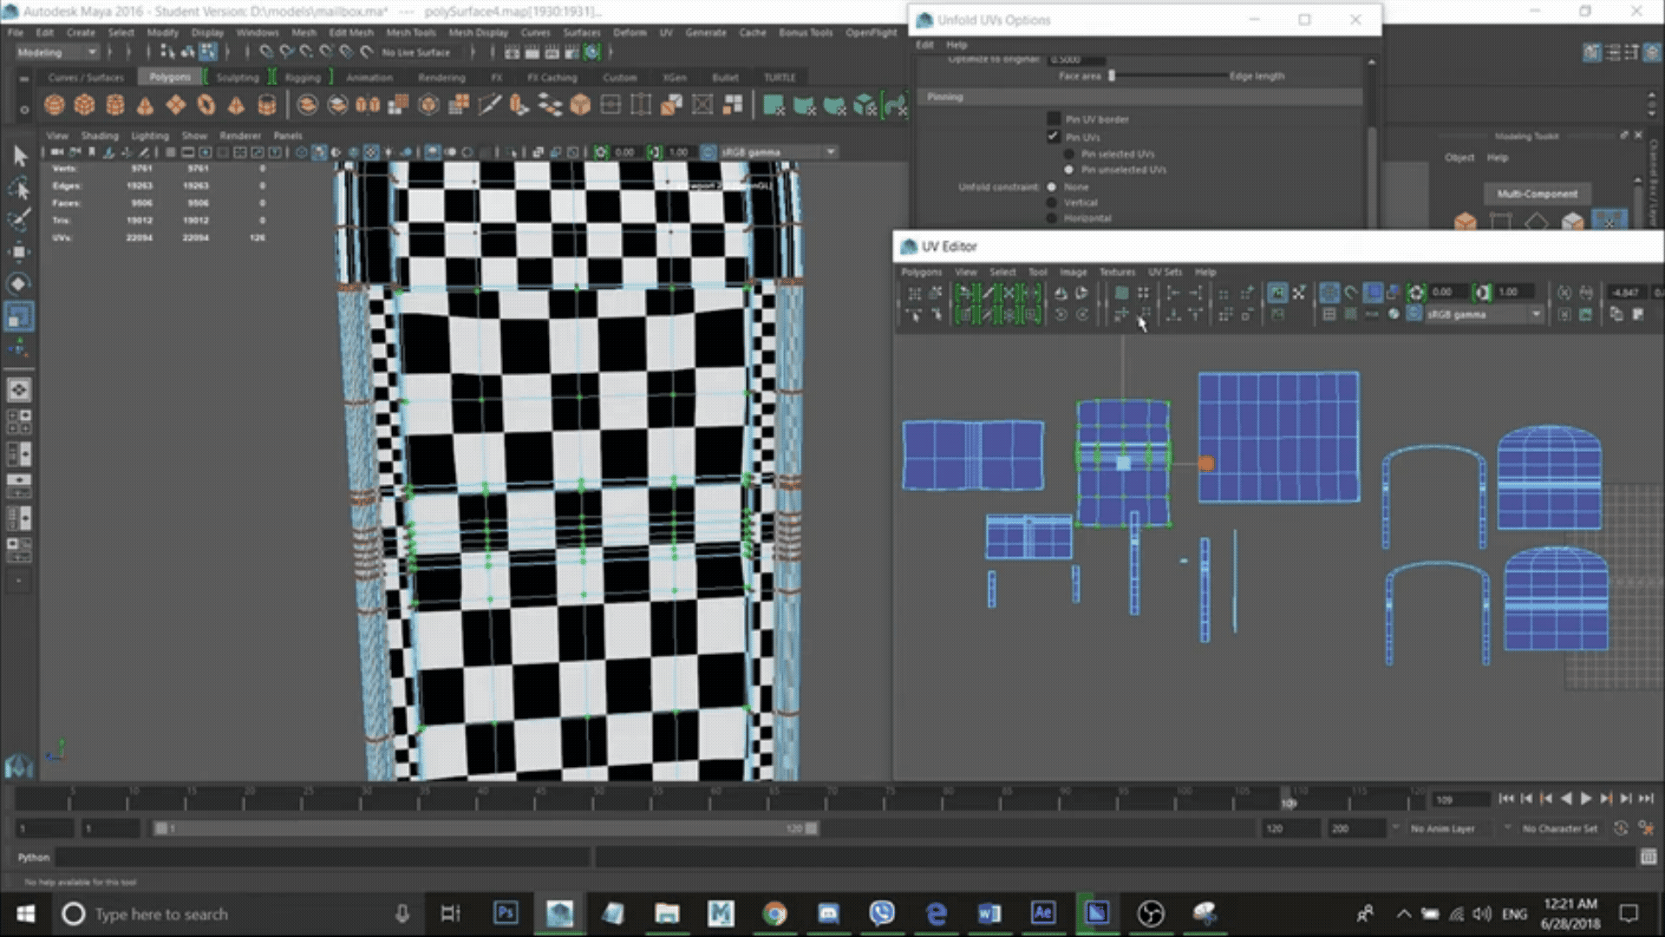The height and width of the screenshot is (937, 1665).
Task: Activate the Select tool in the toolbox
Action: [x=19, y=156]
